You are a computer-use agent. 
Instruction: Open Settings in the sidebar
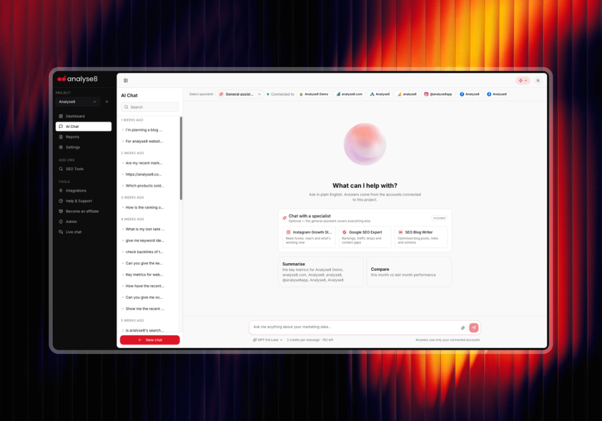(83, 147)
